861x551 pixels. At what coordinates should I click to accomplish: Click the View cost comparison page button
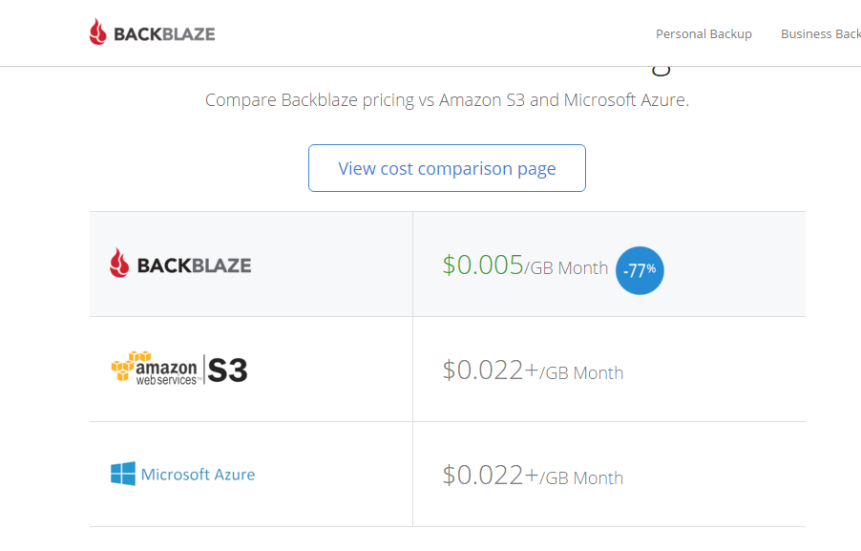click(446, 167)
